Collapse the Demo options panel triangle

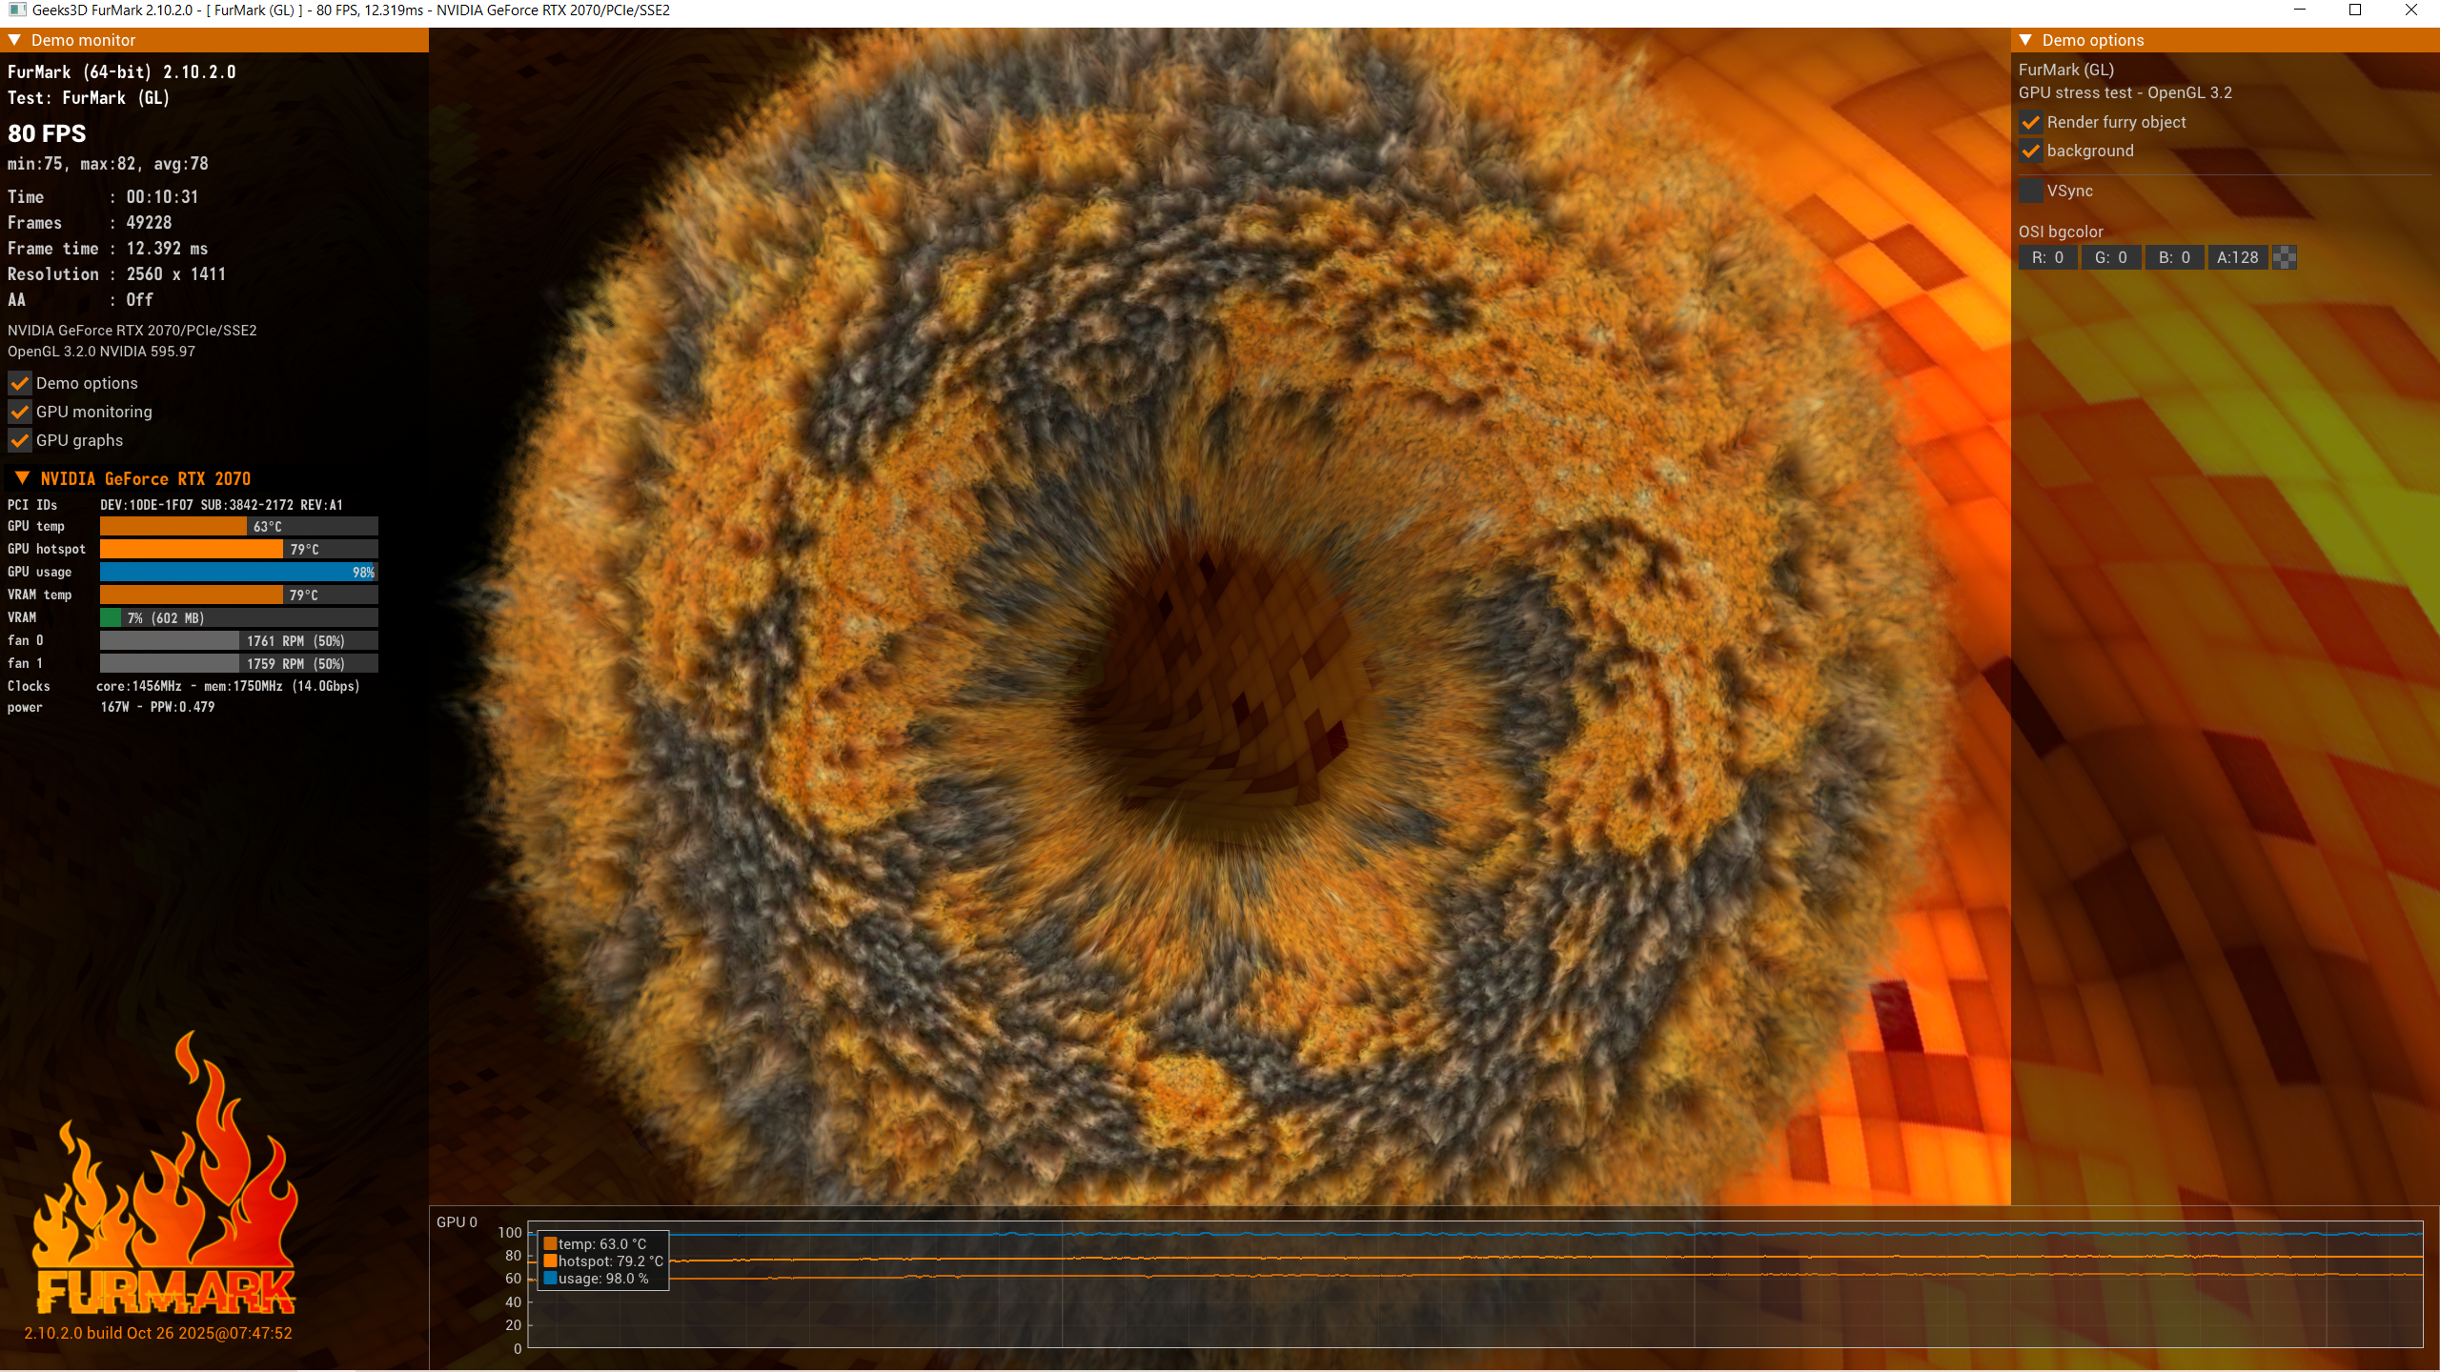click(x=2025, y=40)
